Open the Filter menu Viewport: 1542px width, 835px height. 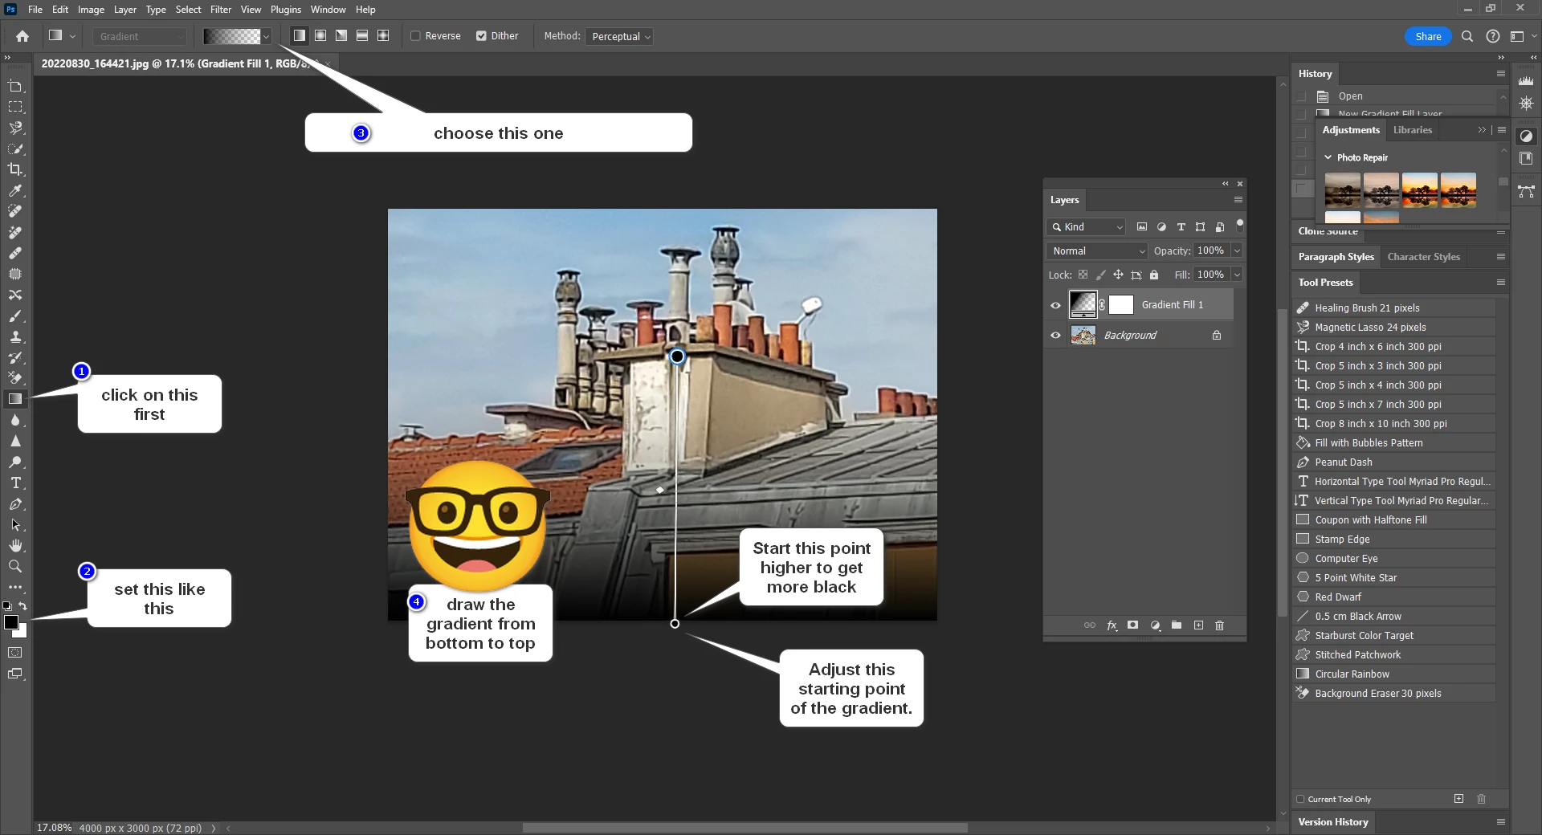click(x=220, y=10)
